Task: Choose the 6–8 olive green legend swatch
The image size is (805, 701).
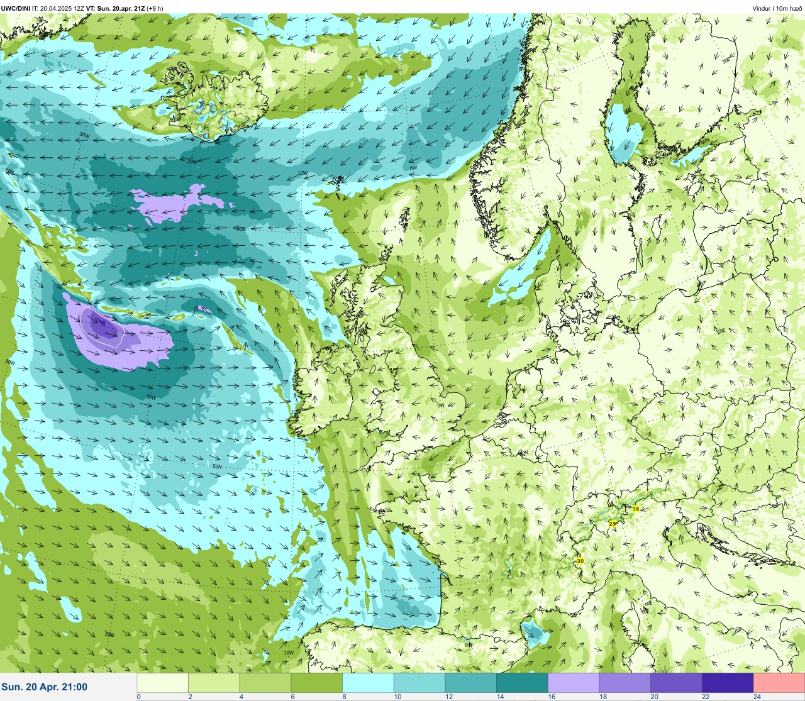Action: pos(317,683)
